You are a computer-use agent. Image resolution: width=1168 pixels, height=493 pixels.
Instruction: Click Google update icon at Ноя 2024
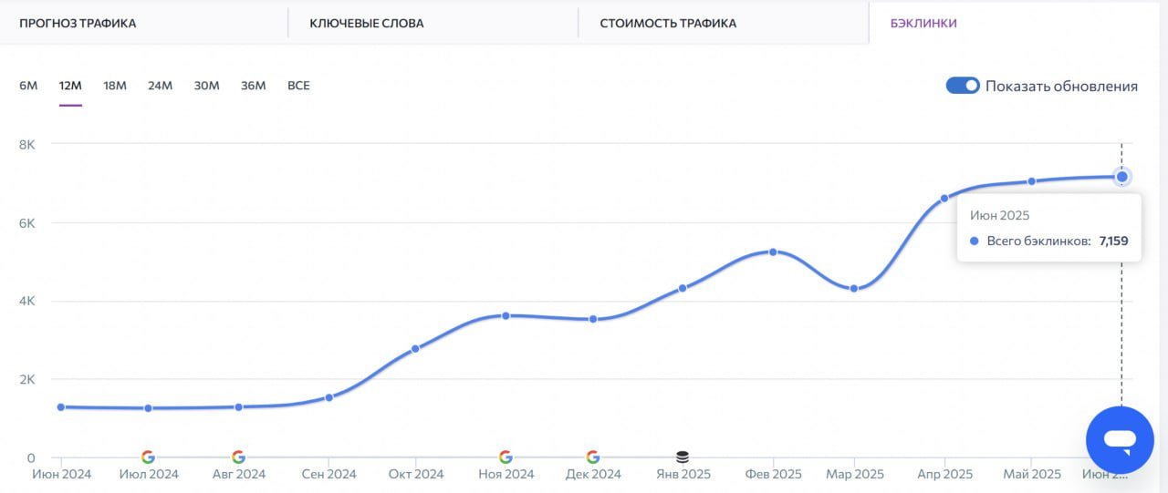pyautogui.click(x=506, y=457)
